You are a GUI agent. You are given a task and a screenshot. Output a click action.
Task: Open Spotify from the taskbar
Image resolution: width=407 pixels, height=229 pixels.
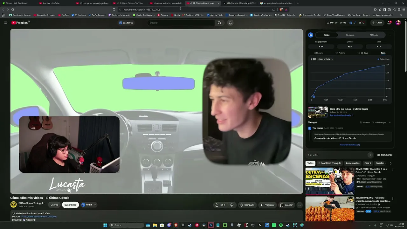(281, 225)
